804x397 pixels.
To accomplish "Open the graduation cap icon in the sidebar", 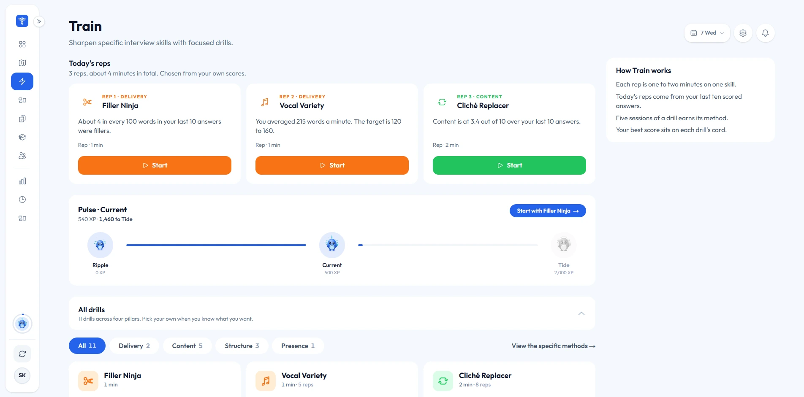I will point(22,137).
